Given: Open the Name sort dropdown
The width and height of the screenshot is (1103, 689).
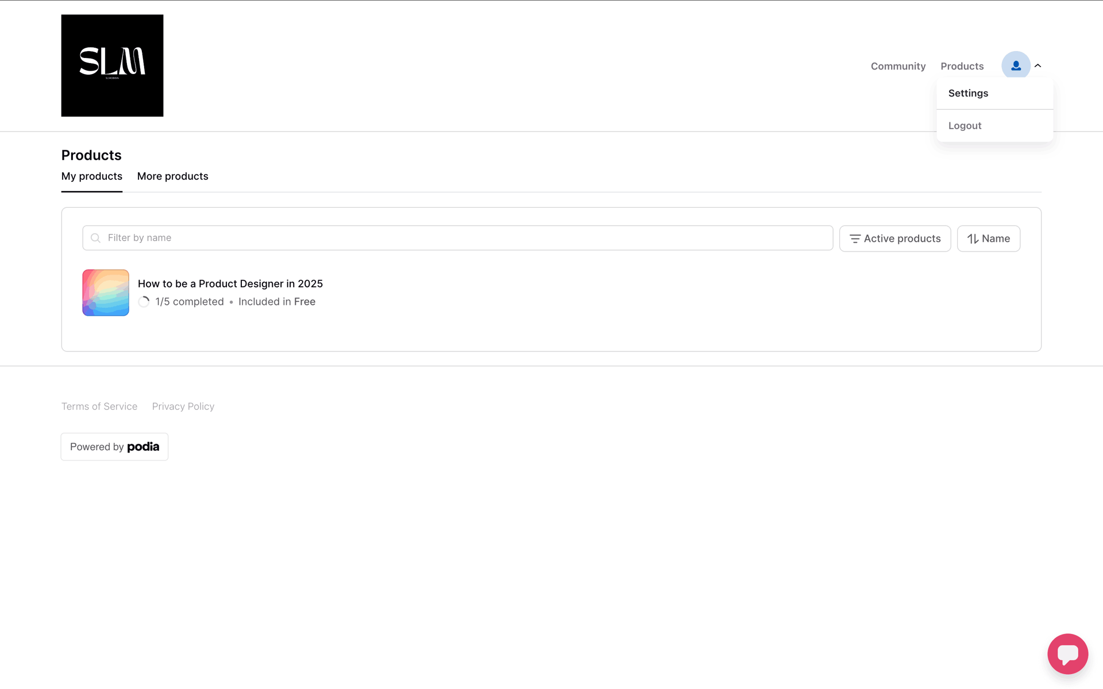Looking at the screenshot, I should tap(988, 238).
